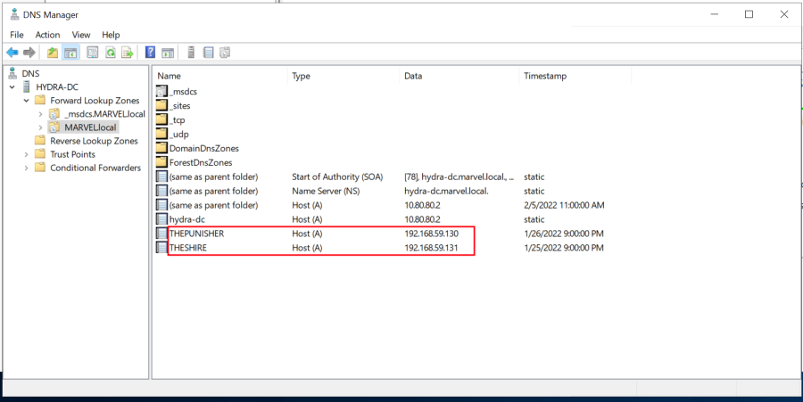Click the Export List toolbar icon
The height and width of the screenshot is (402, 803).
tap(128, 53)
